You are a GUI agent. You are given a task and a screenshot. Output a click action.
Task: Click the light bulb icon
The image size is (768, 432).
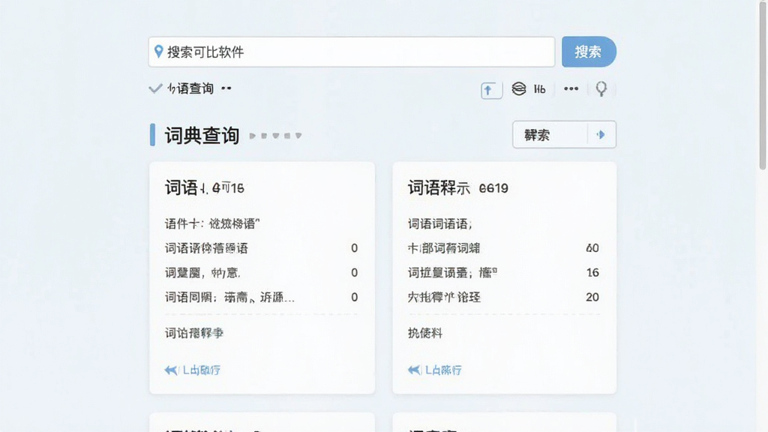[601, 88]
